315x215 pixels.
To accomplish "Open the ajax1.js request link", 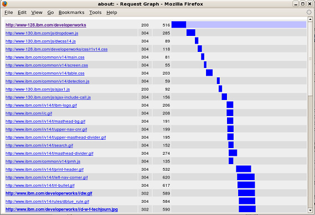I will click(38, 89).
